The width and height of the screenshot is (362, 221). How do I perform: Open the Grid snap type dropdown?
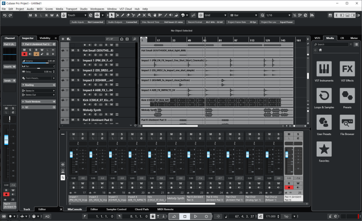point(216,15)
